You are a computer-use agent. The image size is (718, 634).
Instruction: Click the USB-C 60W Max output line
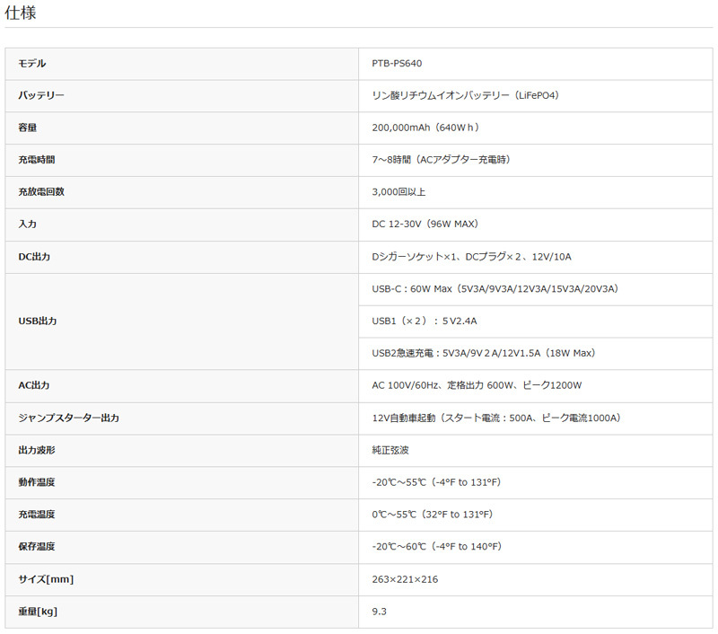[x=495, y=289]
